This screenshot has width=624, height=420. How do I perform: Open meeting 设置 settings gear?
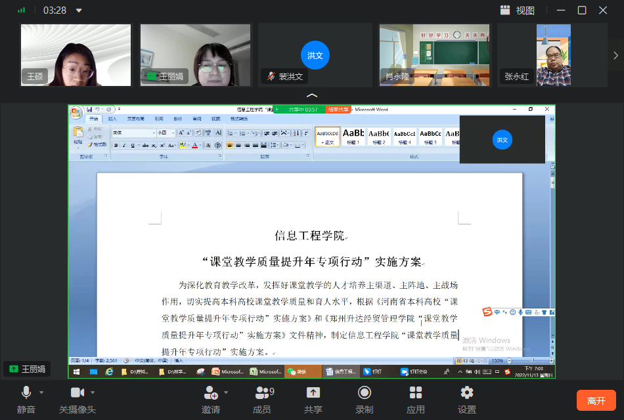(467, 399)
